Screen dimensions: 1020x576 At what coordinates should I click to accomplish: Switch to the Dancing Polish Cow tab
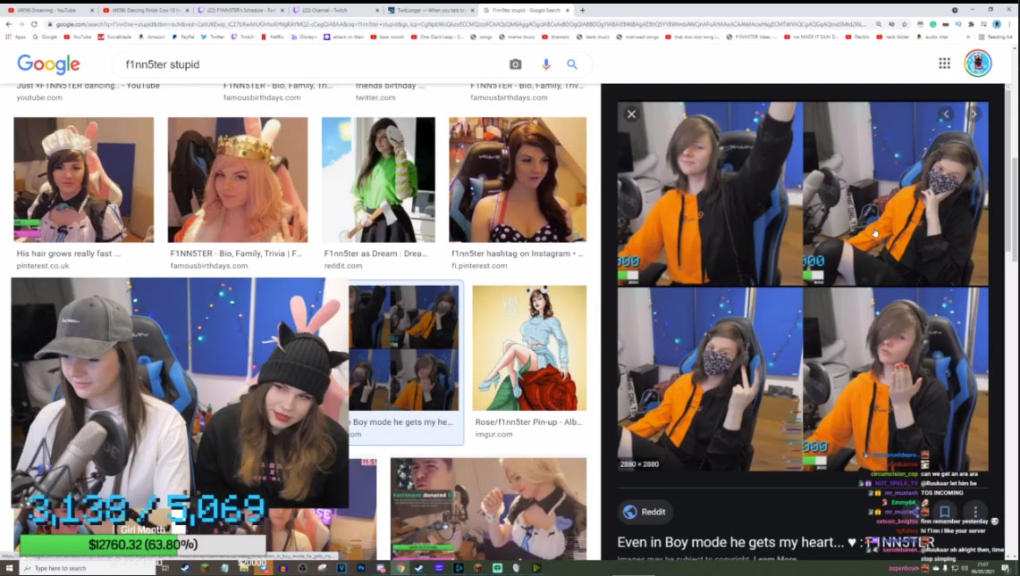tap(147, 11)
